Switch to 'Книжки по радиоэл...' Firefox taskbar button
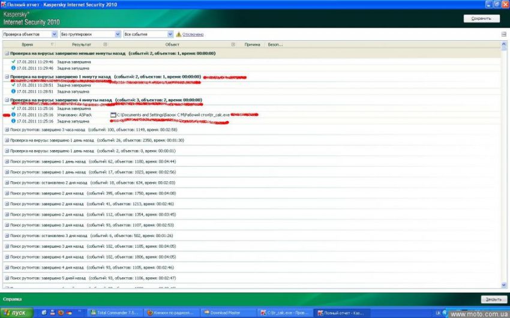Screen dimensions: 510x318 point(171,313)
